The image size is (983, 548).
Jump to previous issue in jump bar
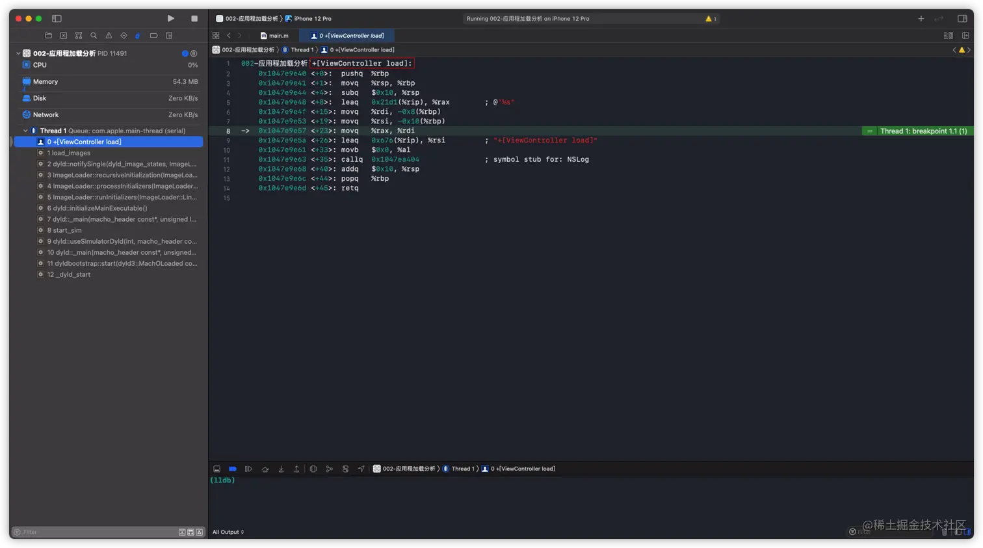click(x=954, y=50)
